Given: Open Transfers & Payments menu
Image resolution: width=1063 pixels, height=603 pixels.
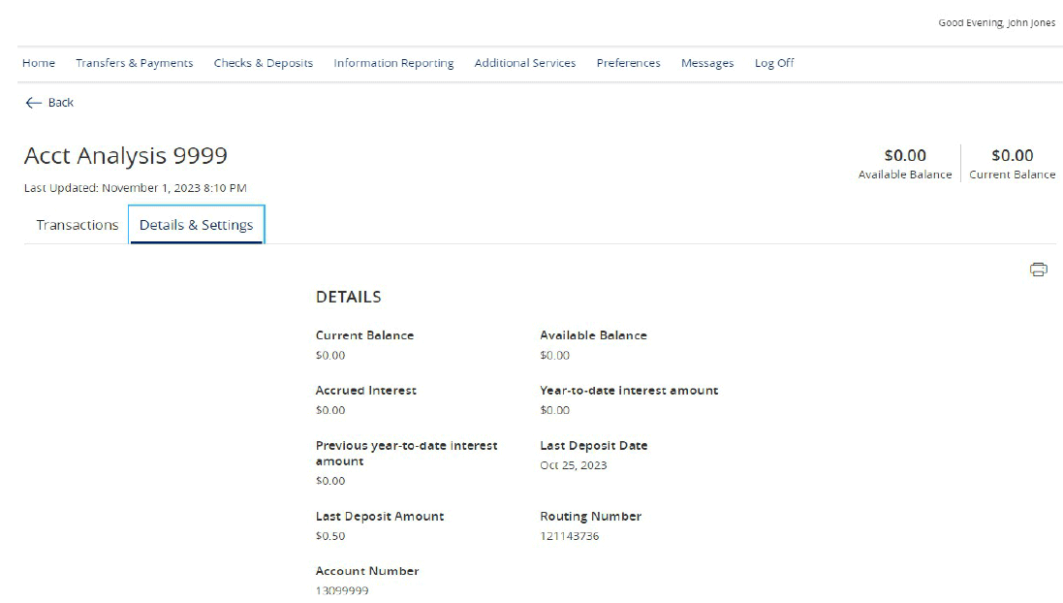Looking at the screenshot, I should click(x=135, y=63).
